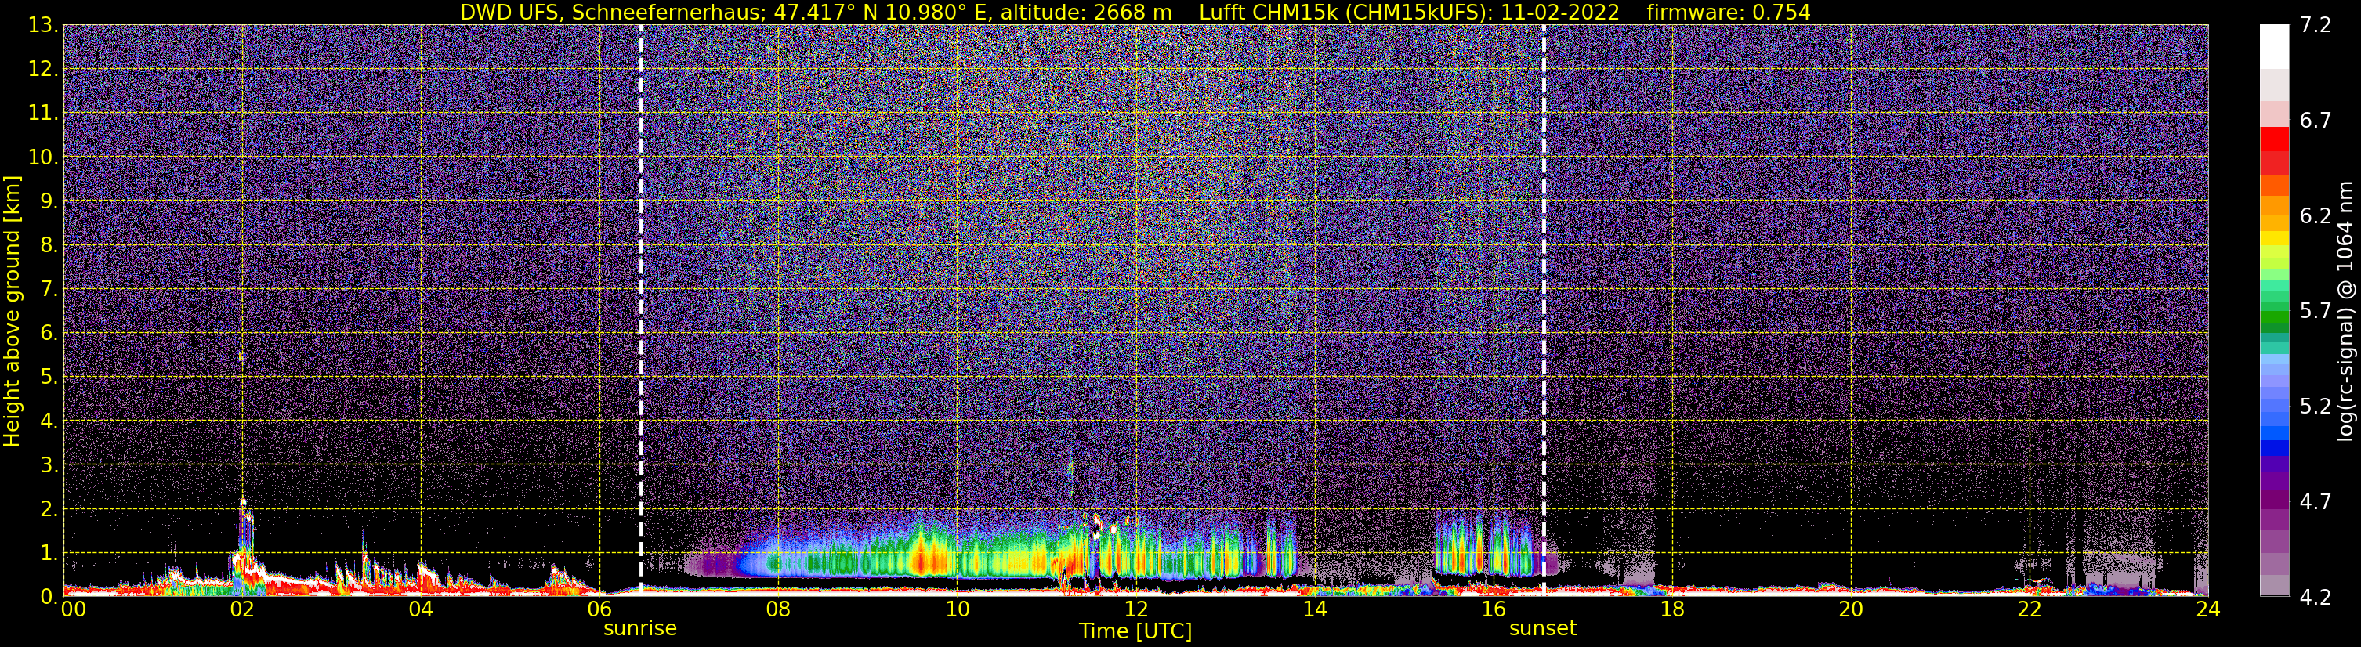Click the white top segment of the colorbar

coord(2274,45)
